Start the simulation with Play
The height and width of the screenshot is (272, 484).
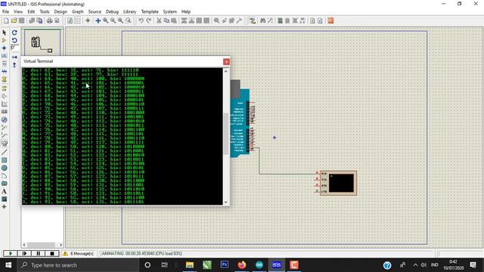(x=10, y=254)
